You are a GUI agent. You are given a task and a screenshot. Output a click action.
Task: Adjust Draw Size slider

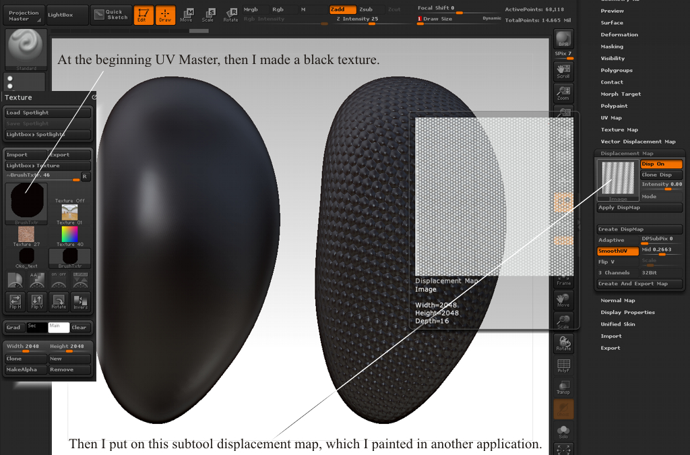[x=459, y=20]
